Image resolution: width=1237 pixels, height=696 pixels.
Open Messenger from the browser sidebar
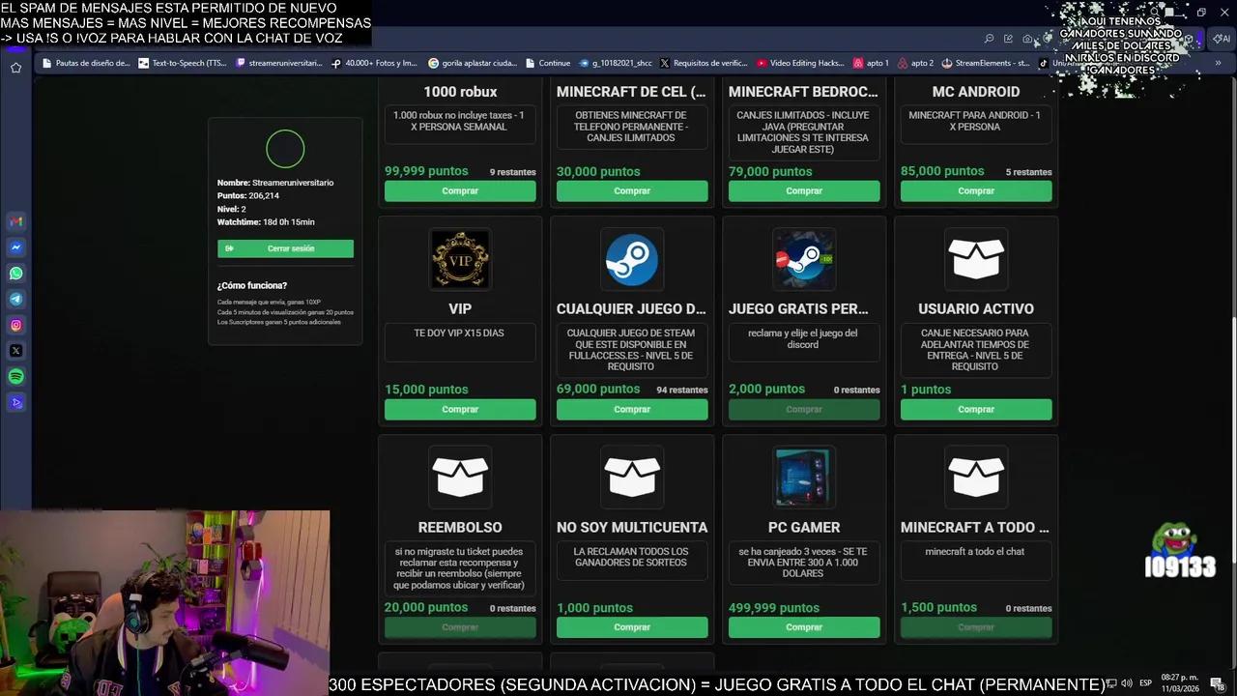pos(16,247)
